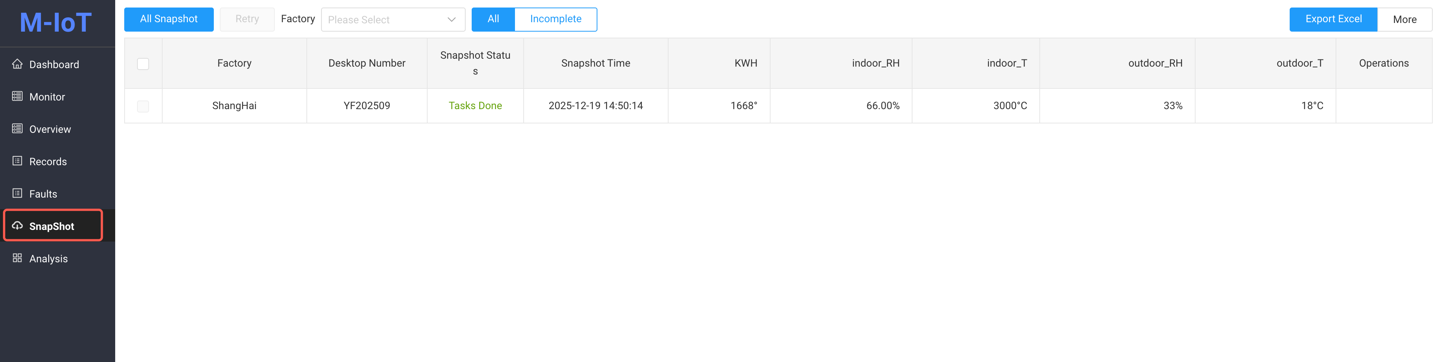Expand the Factory select chevron arrow
The height and width of the screenshot is (362, 1441).
[451, 20]
